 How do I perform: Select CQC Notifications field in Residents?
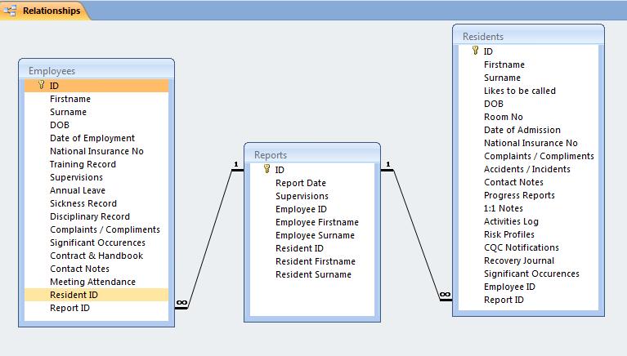point(521,247)
